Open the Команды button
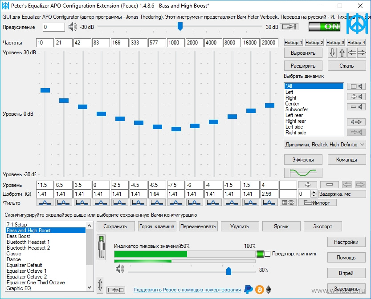 (347, 160)
